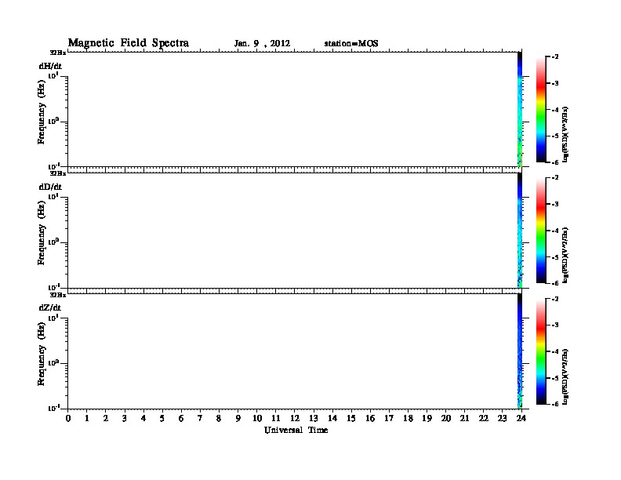Click the Frequency (Hz) label of dZ/dt panel
Image resolution: width=621 pixels, height=480 pixels.
tap(42, 354)
